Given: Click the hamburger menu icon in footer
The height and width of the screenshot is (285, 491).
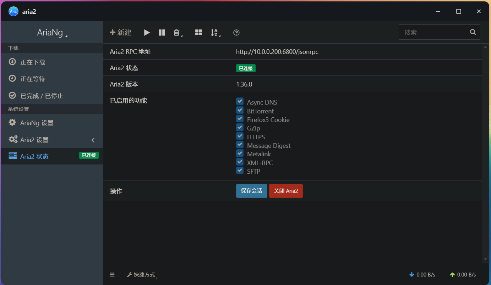Looking at the screenshot, I should [112, 274].
